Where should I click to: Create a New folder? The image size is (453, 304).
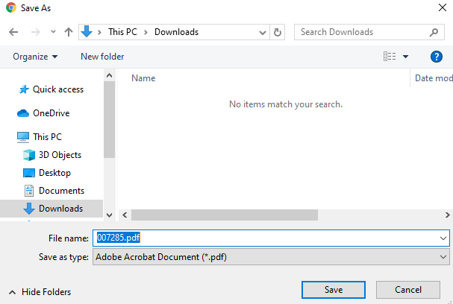click(102, 57)
